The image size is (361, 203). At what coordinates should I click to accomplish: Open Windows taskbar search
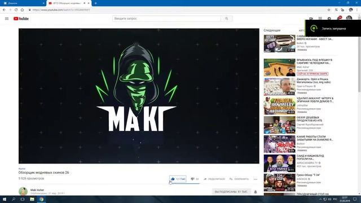(x=14, y=199)
